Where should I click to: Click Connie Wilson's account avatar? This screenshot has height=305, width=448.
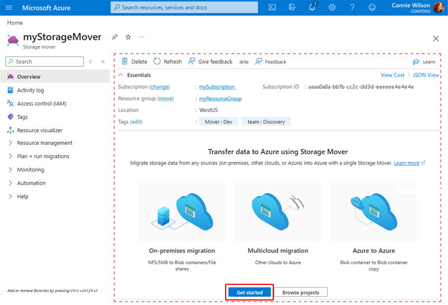pyautogui.click(x=438, y=7)
